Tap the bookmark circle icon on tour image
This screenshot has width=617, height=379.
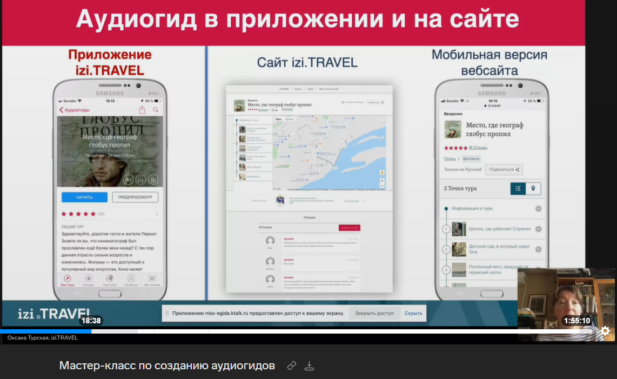tap(140, 179)
